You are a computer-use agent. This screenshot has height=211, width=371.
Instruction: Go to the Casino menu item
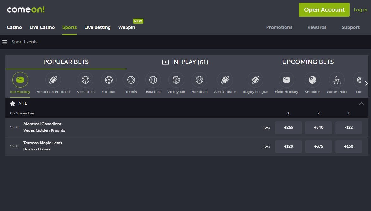(x=14, y=27)
